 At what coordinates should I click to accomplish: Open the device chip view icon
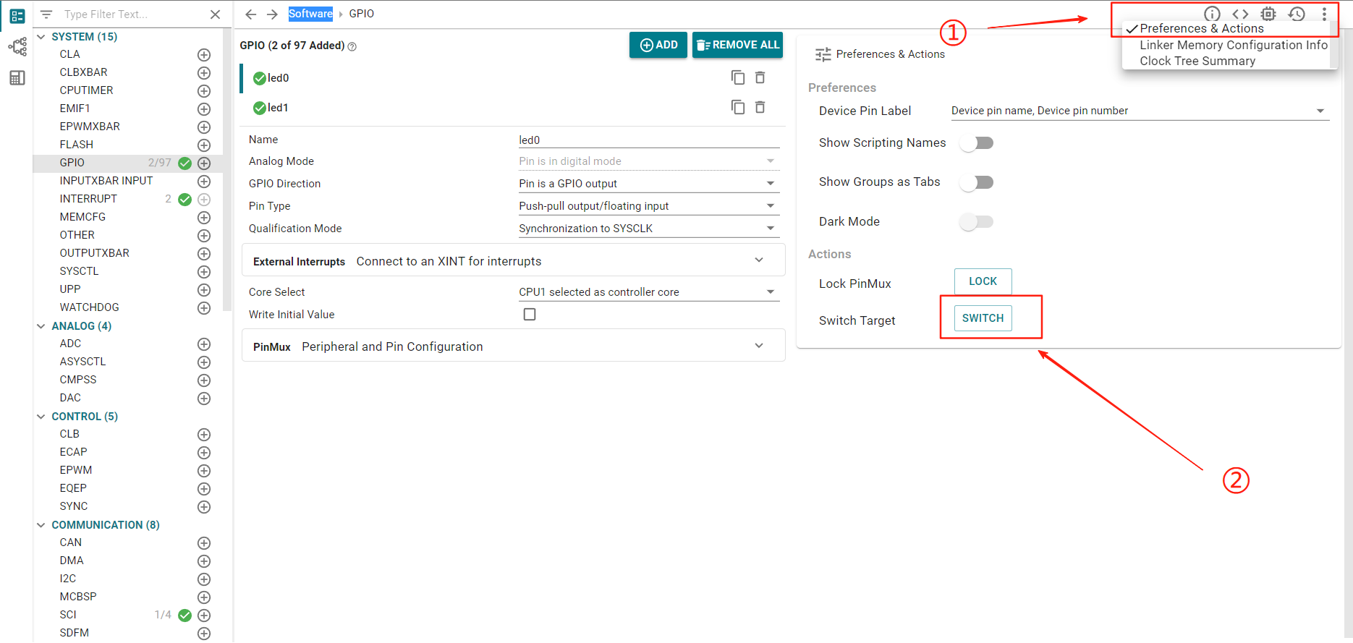[x=1268, y=14]
